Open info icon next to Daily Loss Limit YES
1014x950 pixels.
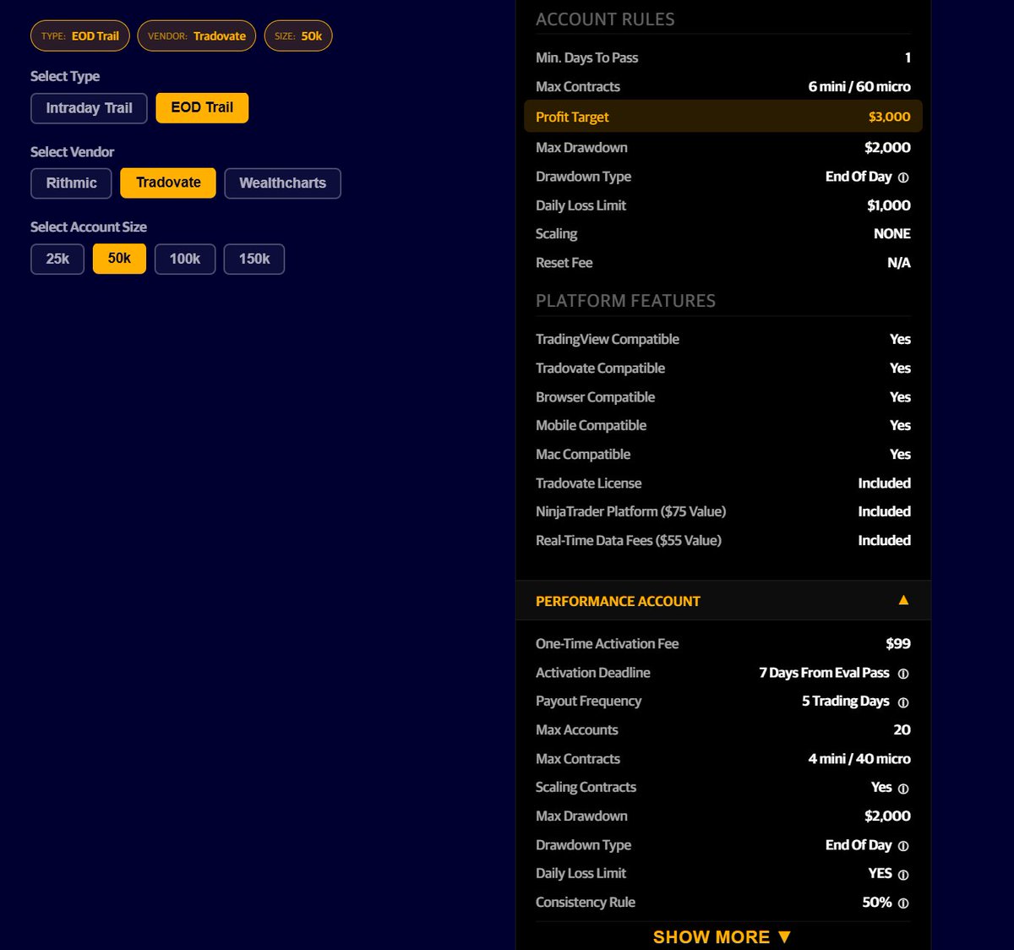click(x=903, y=875)
